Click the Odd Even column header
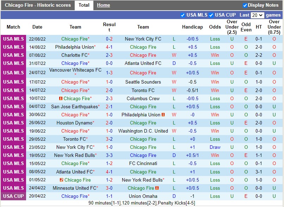The width and height of the screenshot is (284, 207). pyautogui.click(x=246, y=27)
